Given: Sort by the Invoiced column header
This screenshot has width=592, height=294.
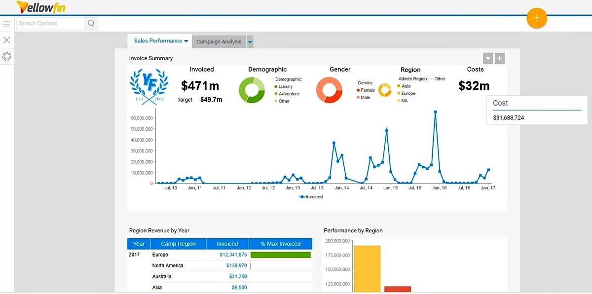Looking at the screenshot, I should [227, 243].
